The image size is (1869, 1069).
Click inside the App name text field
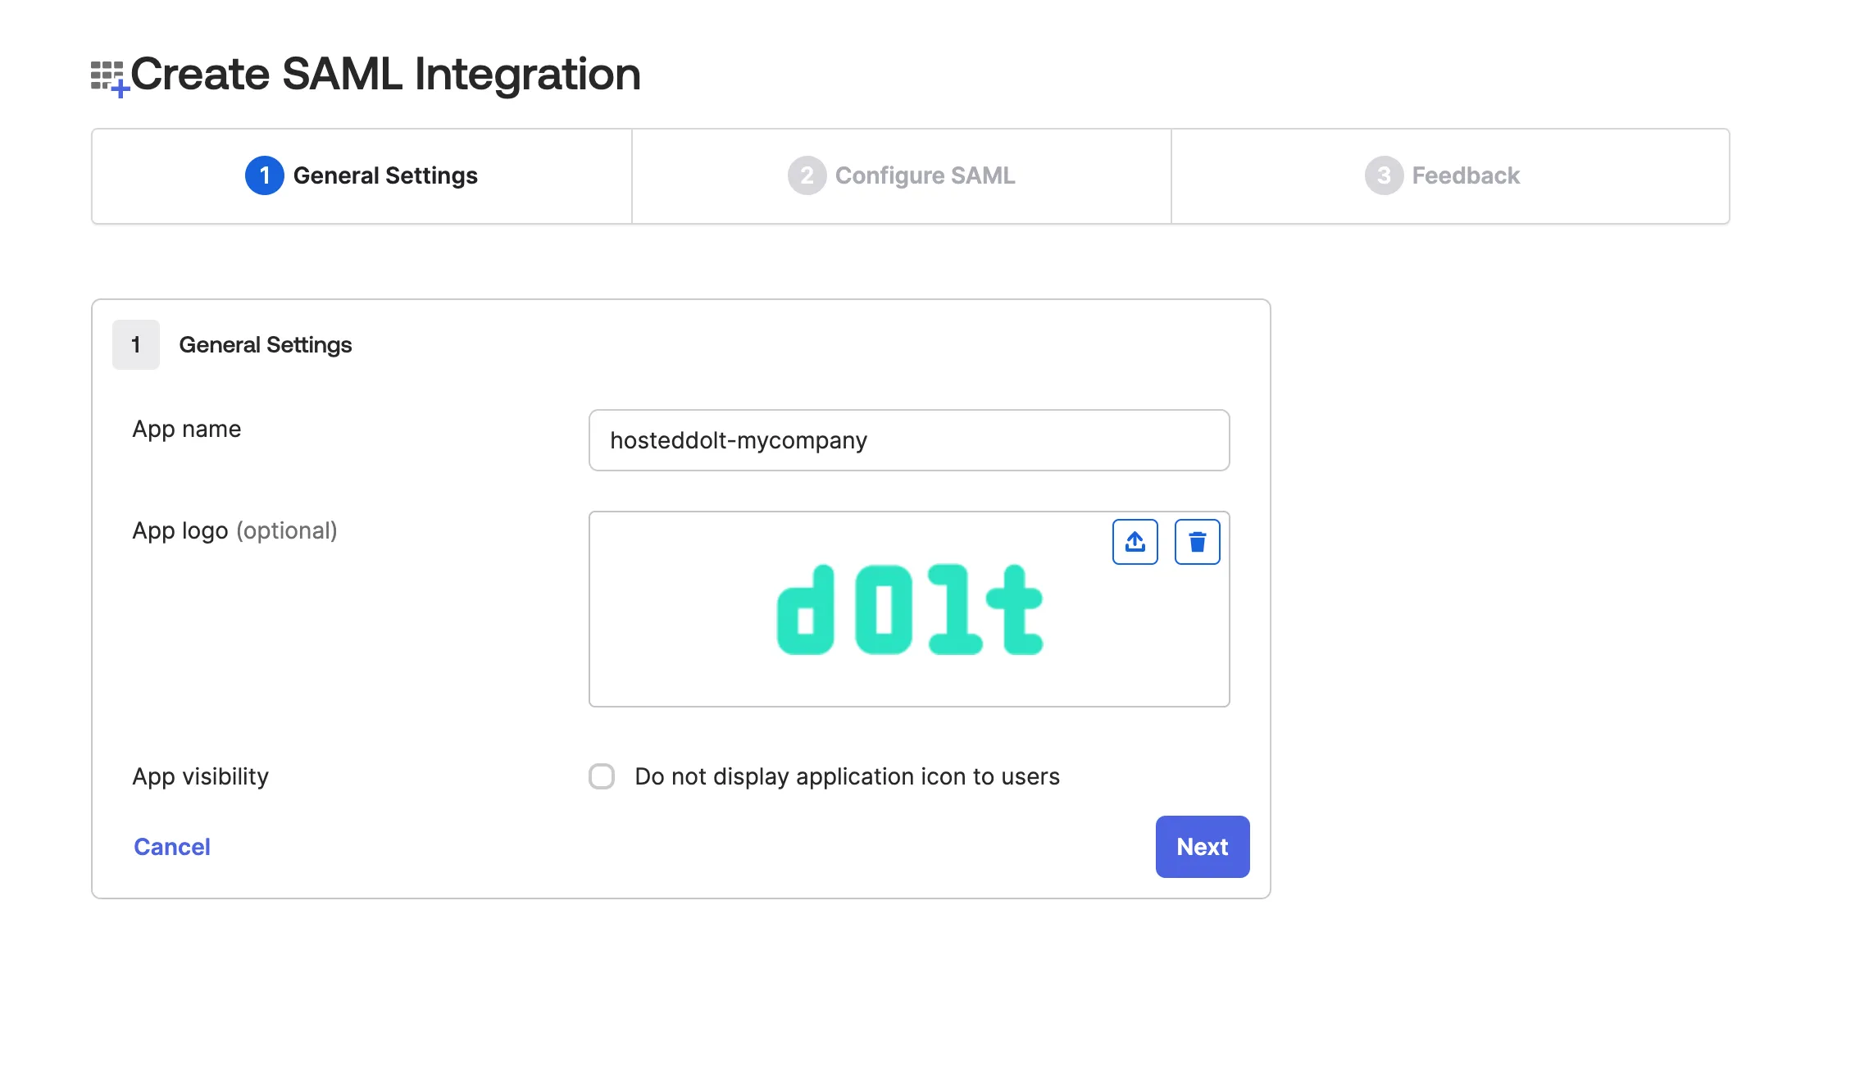(x=908, y=440)
